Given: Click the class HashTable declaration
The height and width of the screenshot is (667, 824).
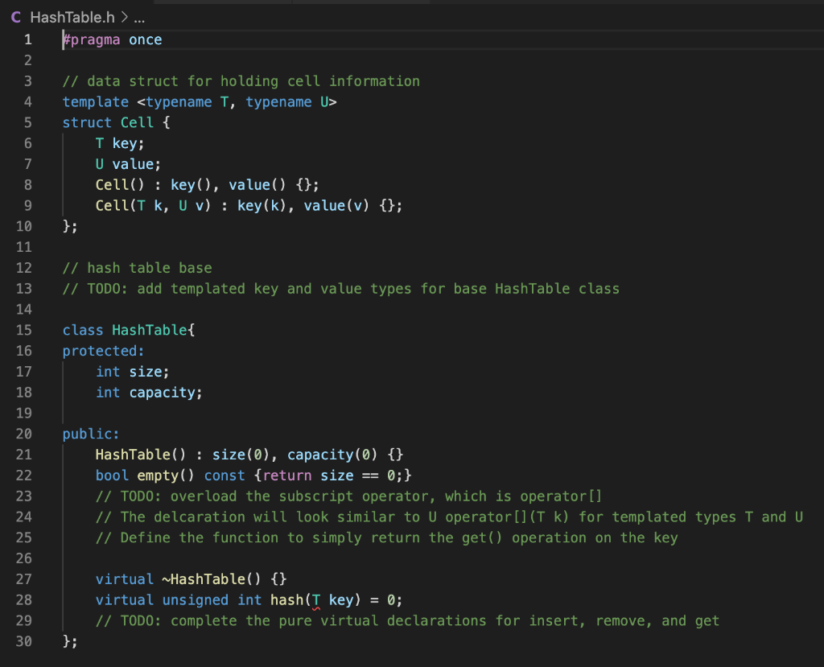Looking at the screenshot, I should click(x=129, y=330).
